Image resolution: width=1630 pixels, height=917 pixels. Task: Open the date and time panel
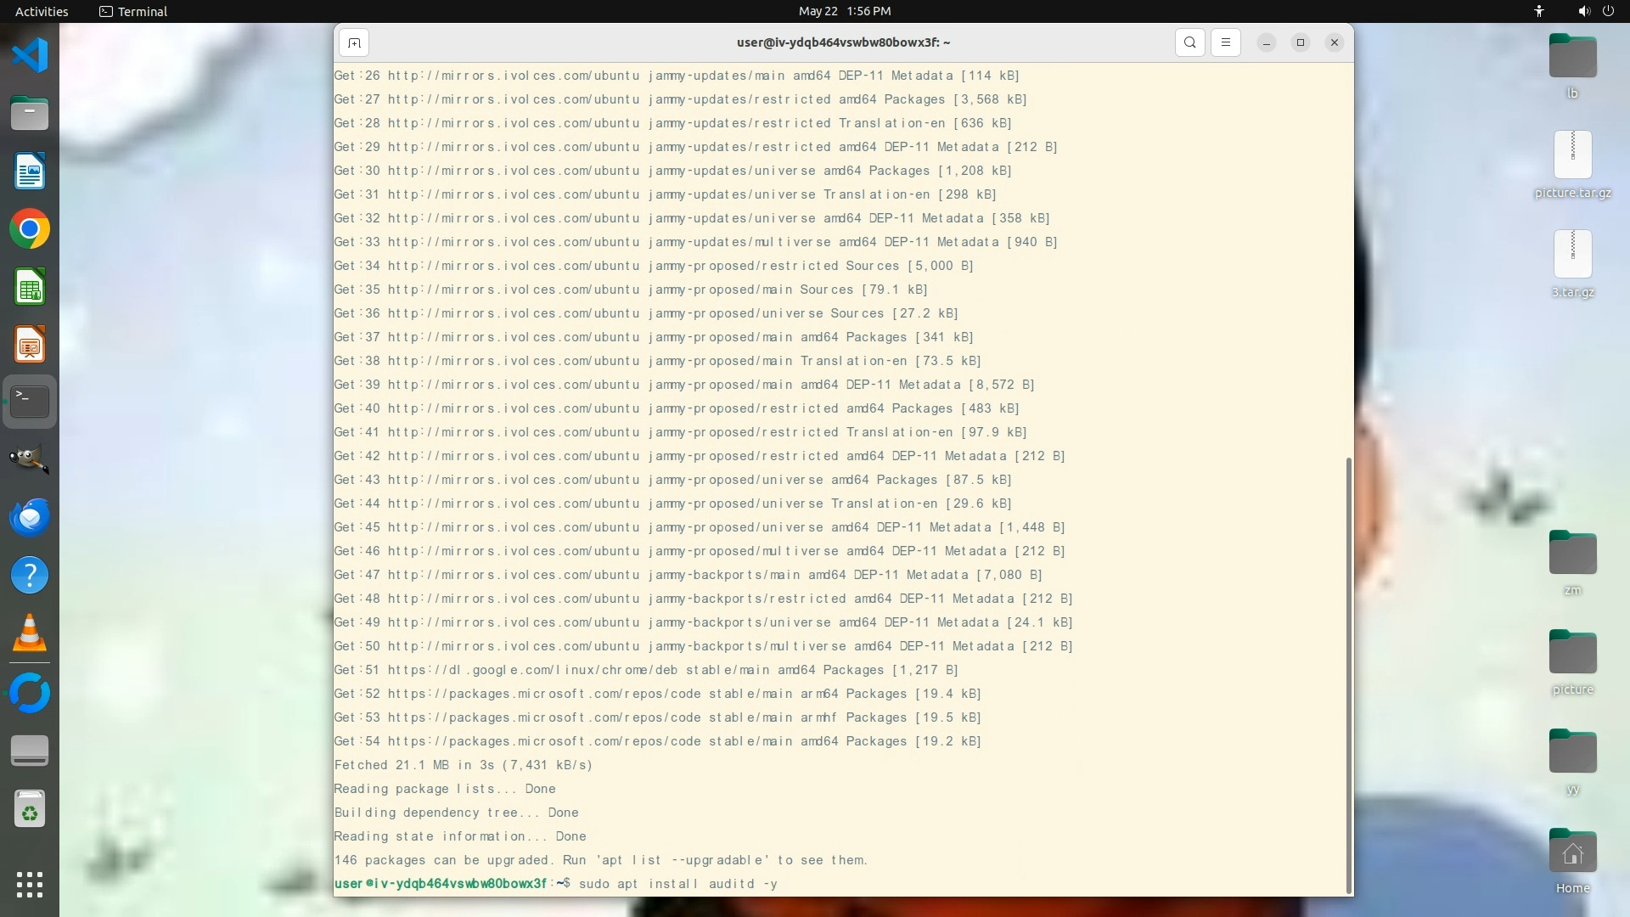pos(844,11)
